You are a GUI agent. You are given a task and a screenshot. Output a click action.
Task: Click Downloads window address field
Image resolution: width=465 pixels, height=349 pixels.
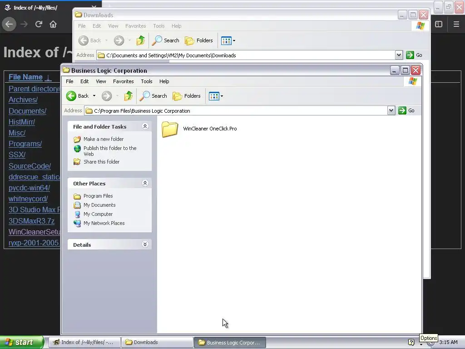tap(246, 55)
